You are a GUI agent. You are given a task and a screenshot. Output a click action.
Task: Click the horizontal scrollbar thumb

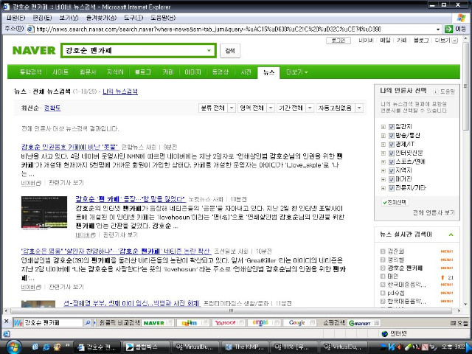coord(231,310)
